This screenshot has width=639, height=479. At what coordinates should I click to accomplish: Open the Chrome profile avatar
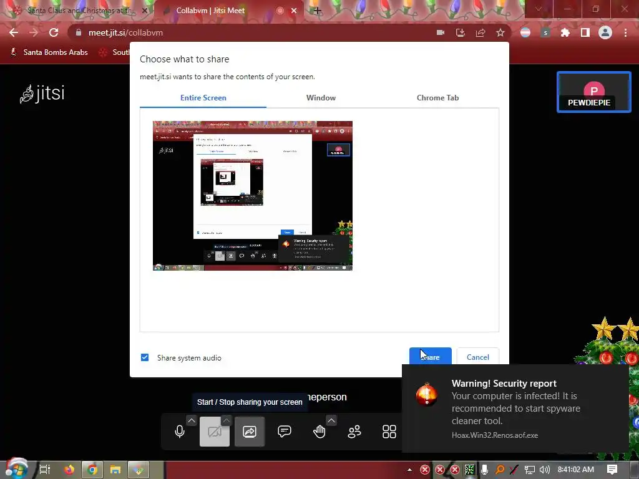point(605,32)
